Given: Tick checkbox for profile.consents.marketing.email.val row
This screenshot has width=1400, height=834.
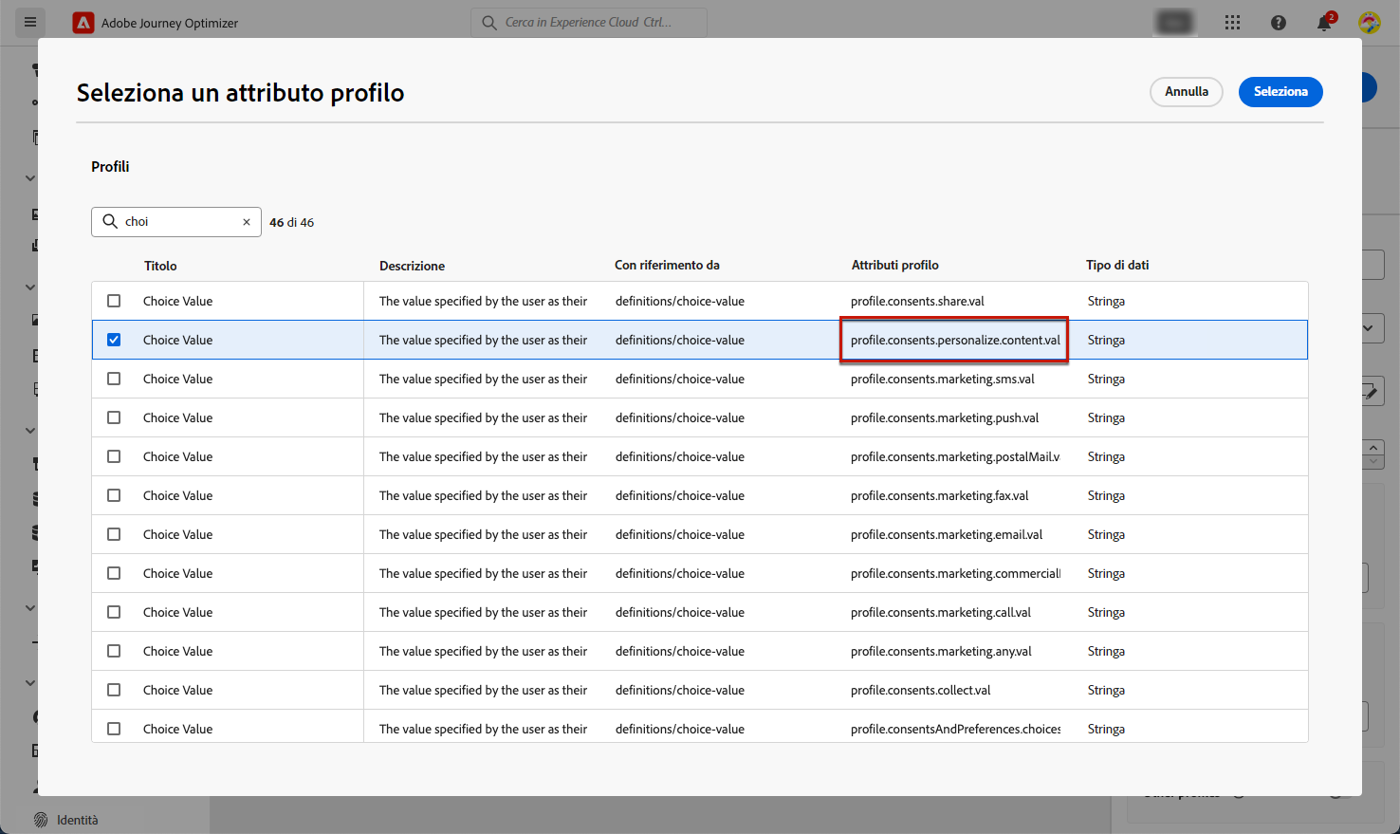Looking at the screenshot, I should [114, 534].
